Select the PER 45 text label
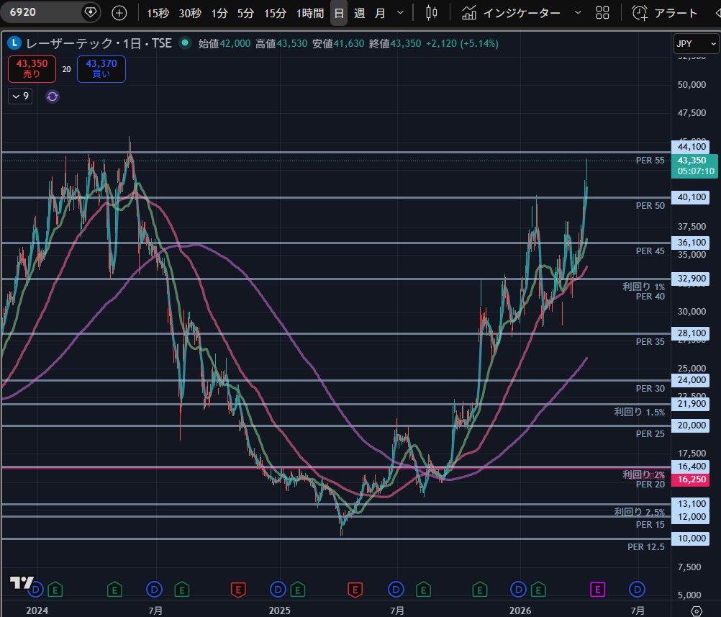 (650, 251)
